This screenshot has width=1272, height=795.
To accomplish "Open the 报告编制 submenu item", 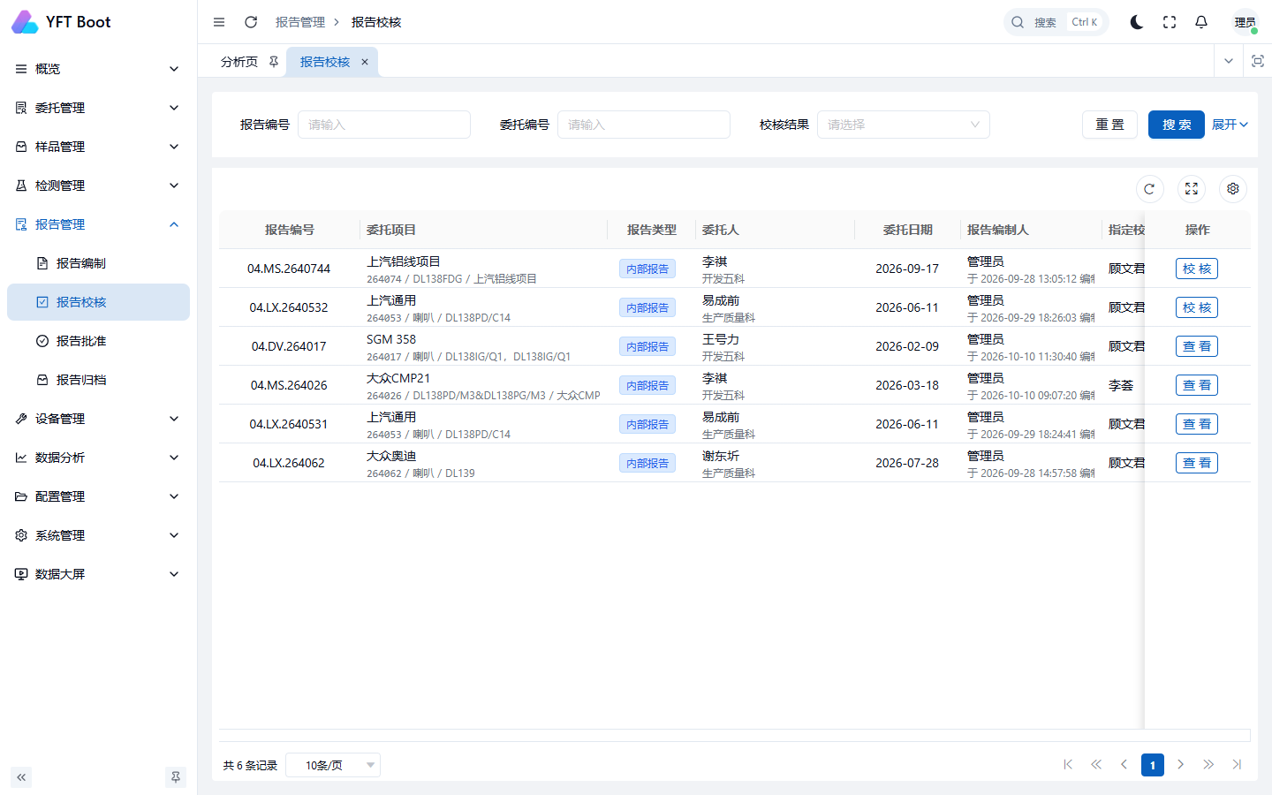I will point(98,263).
